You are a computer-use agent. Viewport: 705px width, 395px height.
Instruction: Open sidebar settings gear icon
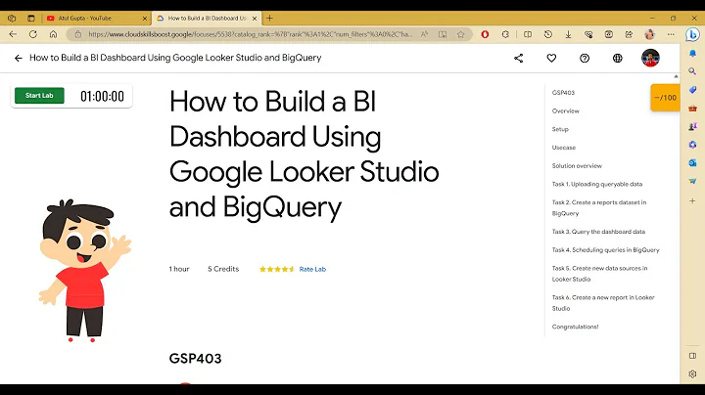[x=692, y=373]
